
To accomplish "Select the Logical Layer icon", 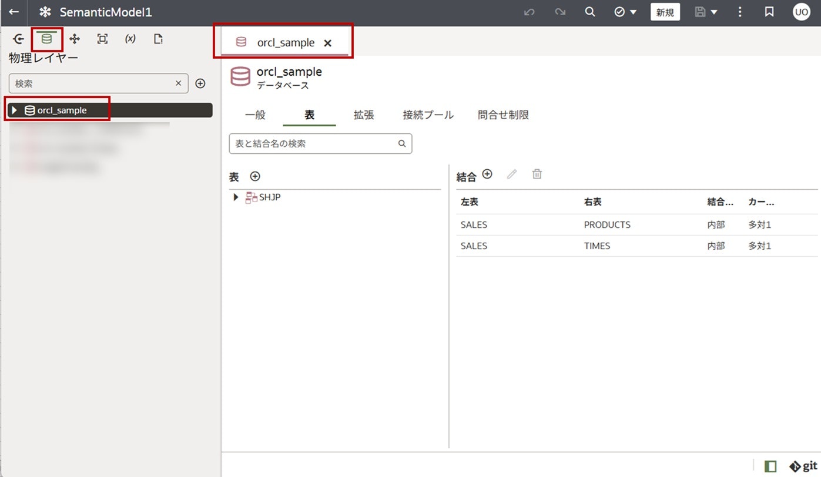I will point(75,39).
